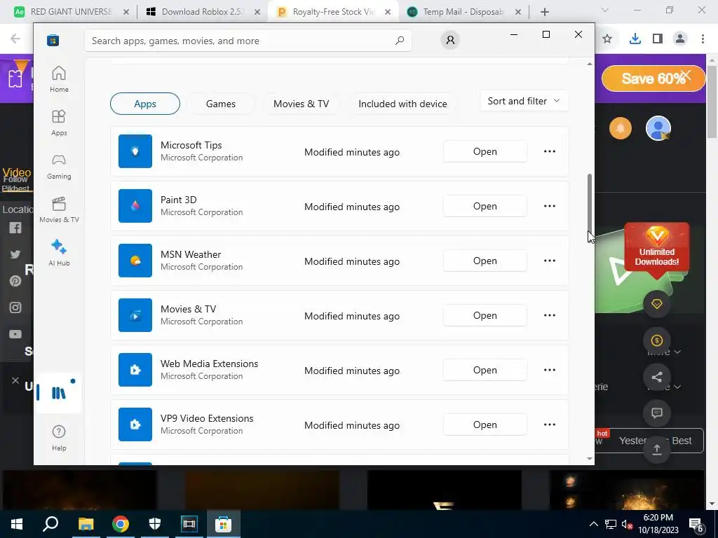Toggle Chrome side panel icon
Screen dimensions: 718x538
coord(658,39)
